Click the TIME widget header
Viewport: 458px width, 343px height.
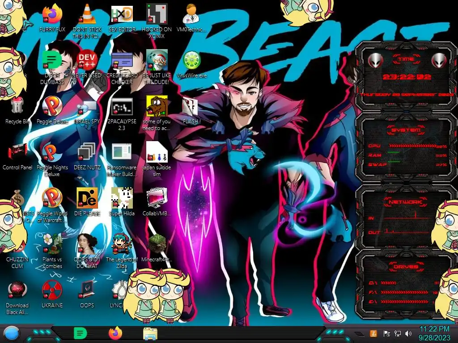[406, 59]
